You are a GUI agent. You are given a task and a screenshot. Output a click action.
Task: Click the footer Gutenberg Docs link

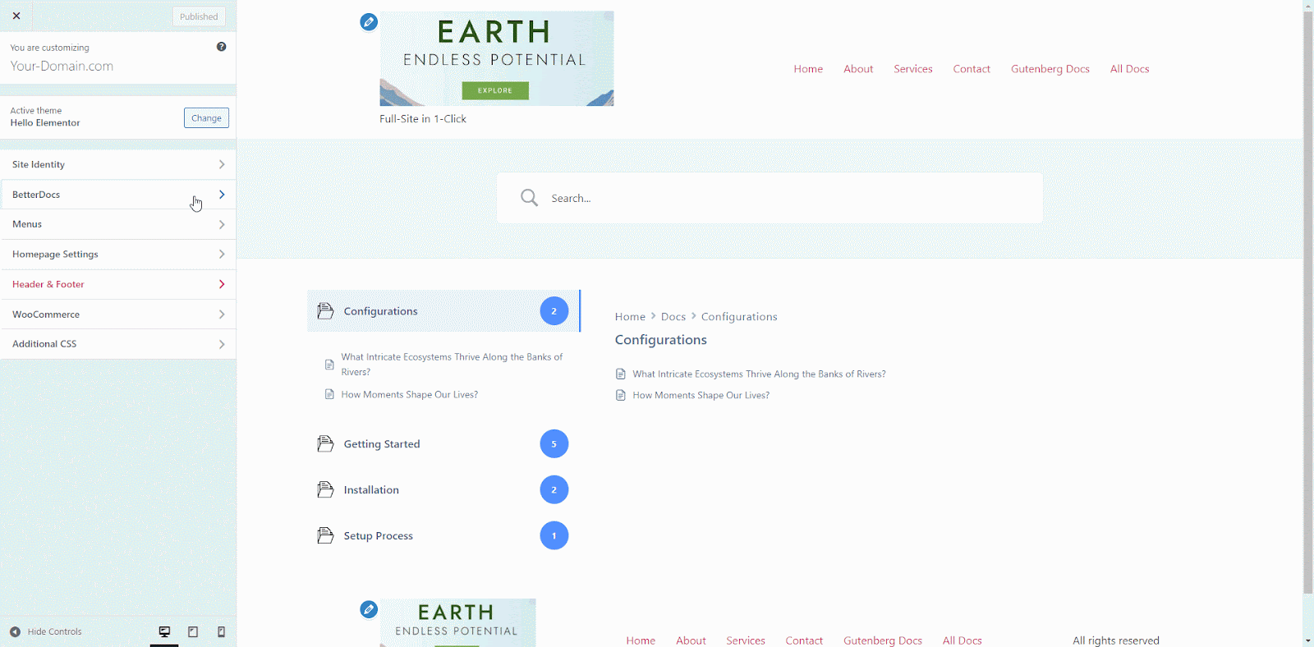(x=883, y=640)
